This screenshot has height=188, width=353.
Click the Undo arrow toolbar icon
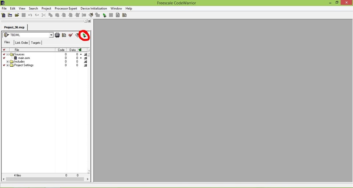click(30, 15)
